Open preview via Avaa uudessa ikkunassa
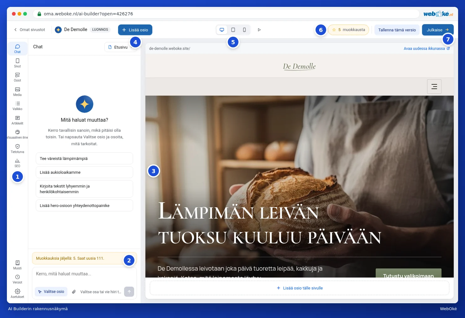 pyautogui.click(x=427, y=49)
